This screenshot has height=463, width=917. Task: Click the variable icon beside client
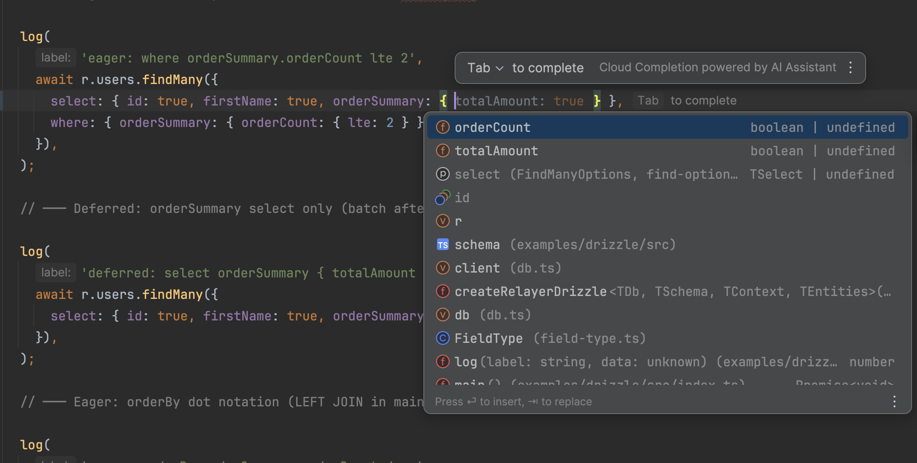pyautogui.click(x=442, y=268)
